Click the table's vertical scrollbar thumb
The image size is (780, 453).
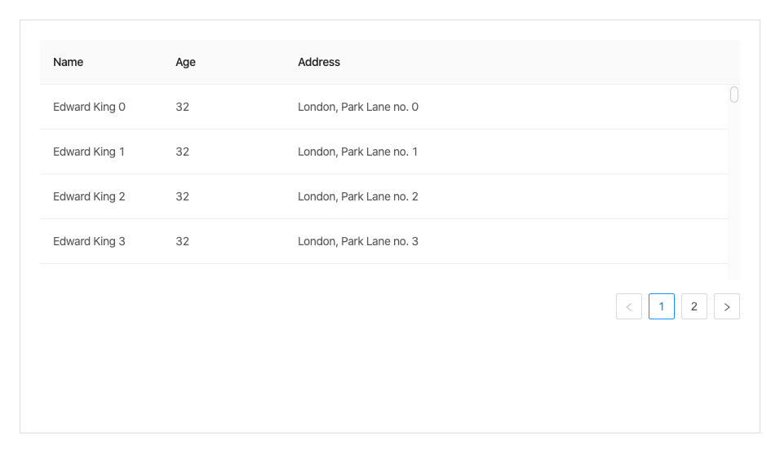[x=733, y=95]
